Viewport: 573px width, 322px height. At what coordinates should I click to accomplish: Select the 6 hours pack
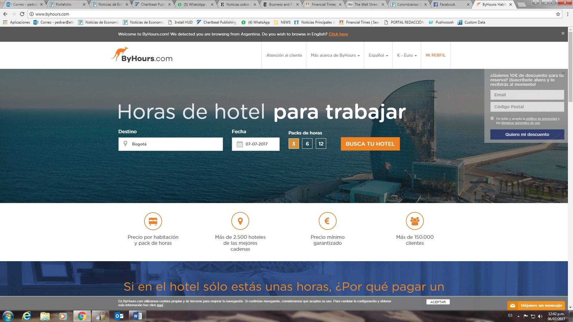pyautogui.click(x=307, y=144)
